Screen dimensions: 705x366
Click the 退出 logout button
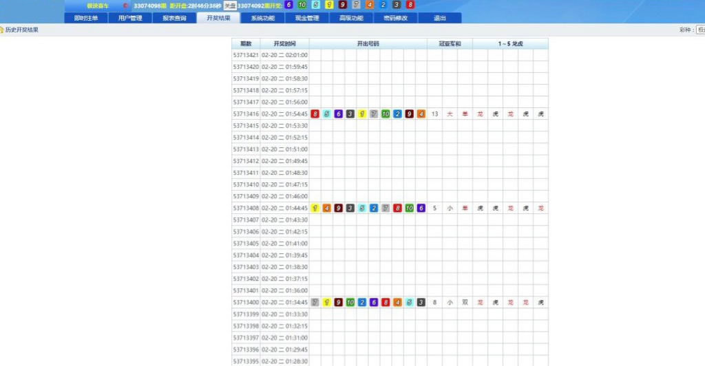pos(439,18)
